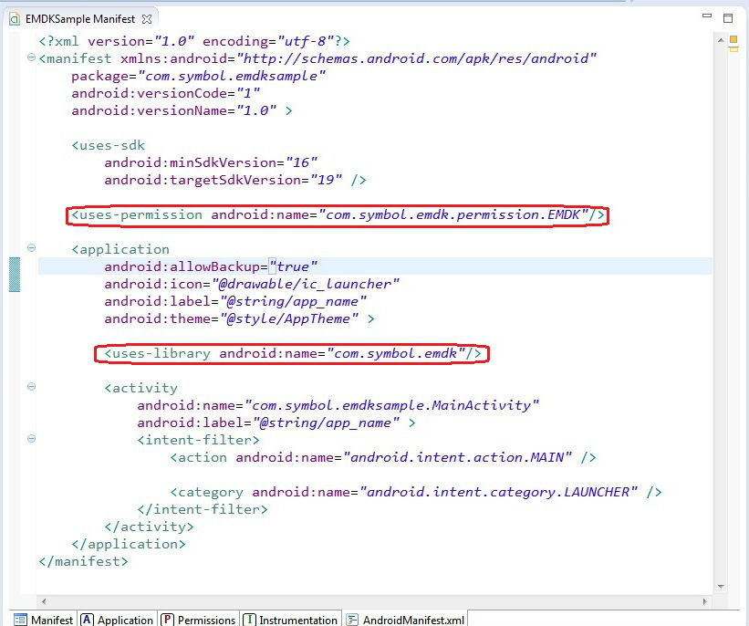Click the change marker beside allowBackup line

click(x=15, y=274)
